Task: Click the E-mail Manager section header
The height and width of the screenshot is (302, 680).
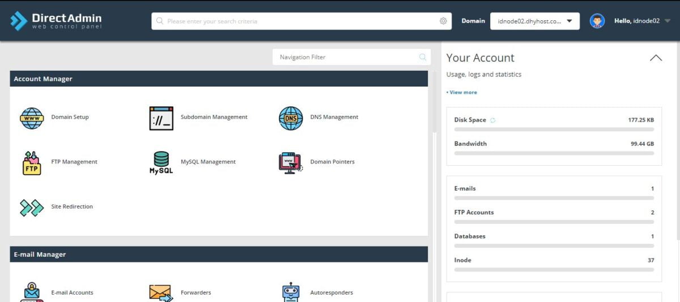Action: coord(219,254)
